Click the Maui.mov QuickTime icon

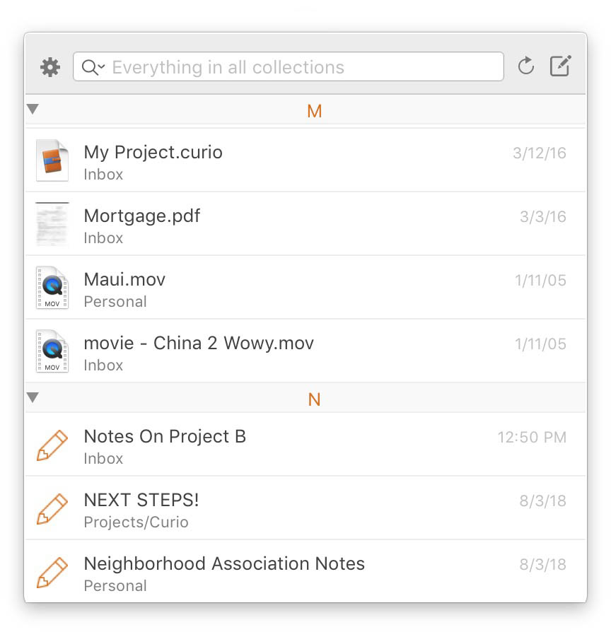coord(52,288)
